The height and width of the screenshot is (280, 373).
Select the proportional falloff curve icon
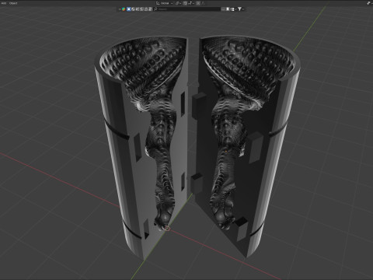[x=204, y=3]
